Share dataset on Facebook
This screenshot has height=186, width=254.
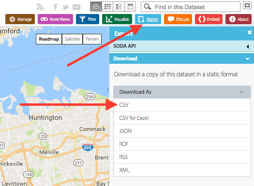[55, 7]
